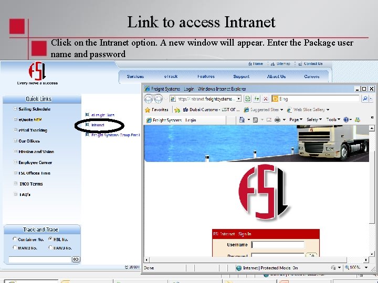Open the Support menu on website
Viewport: 378px width, 283px height.
pyautogui.click(x=241, y=77)
